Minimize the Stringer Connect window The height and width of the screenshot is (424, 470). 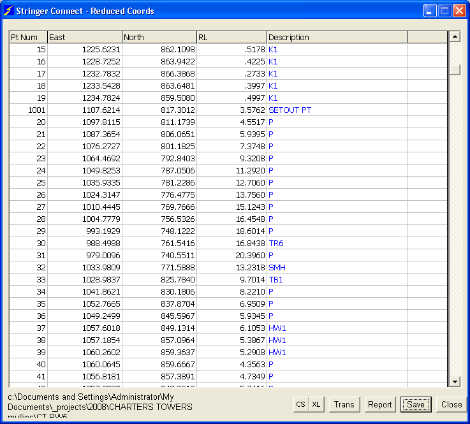[x=430, y=11]
